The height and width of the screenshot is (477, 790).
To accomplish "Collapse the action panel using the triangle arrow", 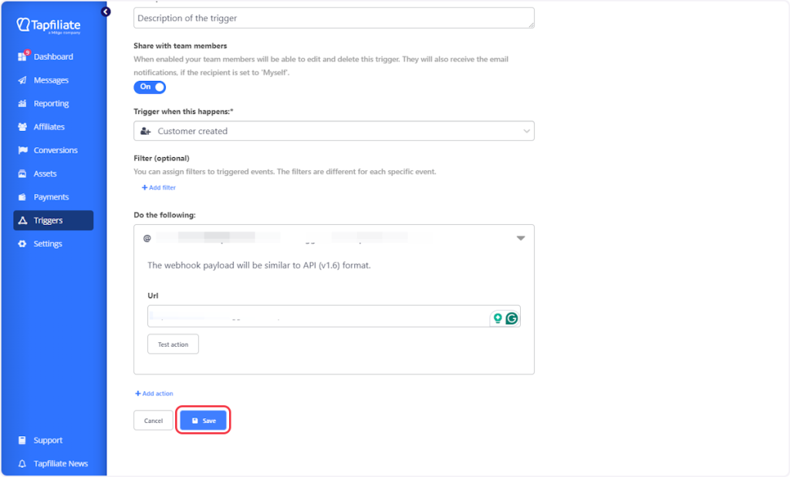I will [x=521, y=239].
